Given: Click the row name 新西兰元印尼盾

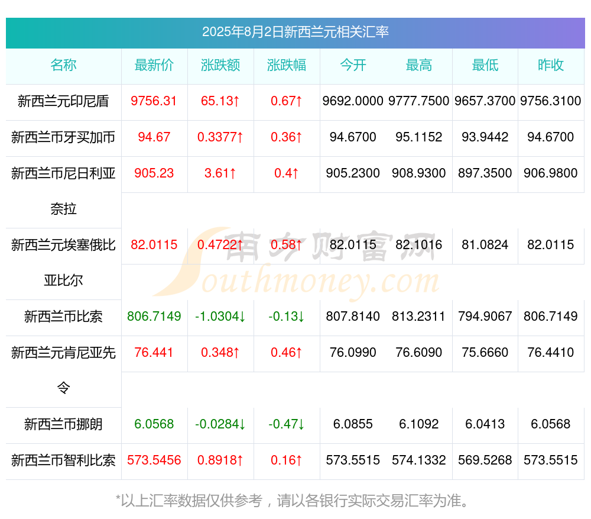Looking at the screenshot, I should click(63, 101).
